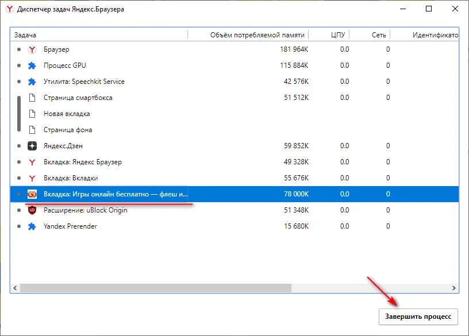This screenshot has width=469, height=336.
Task: Click the page icon of Страница смартбокса
Action: coord(32,98)
